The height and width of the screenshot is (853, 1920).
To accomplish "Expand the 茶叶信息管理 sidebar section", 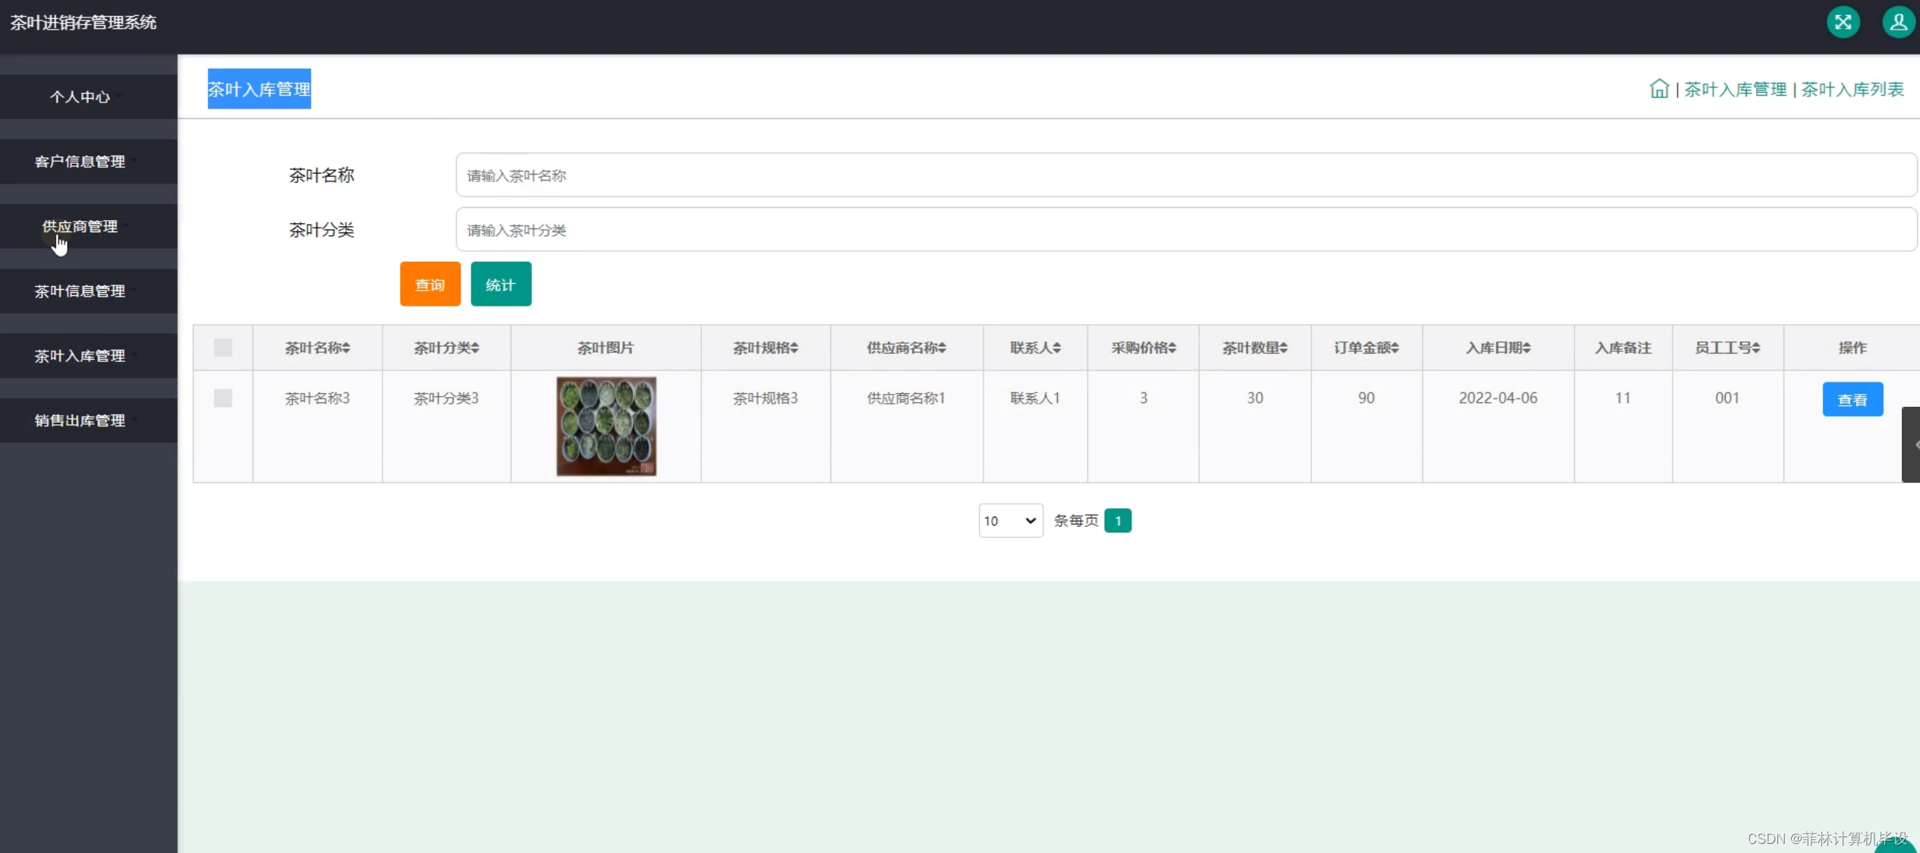I will tap(81, 291).
